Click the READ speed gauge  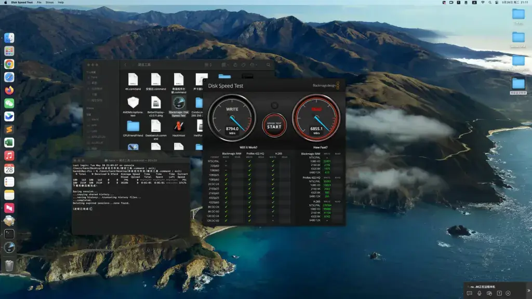pos(316,118)
